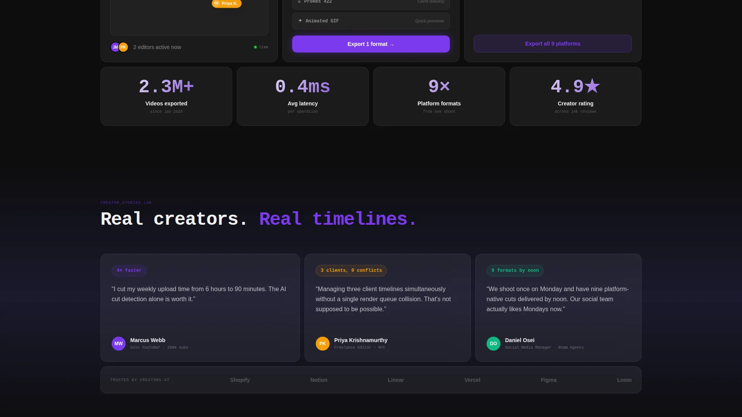Click 'Social Media Manager · Roam Agency' caption
Viewport: 742px width, 417px height.
(x=545, y=347)
